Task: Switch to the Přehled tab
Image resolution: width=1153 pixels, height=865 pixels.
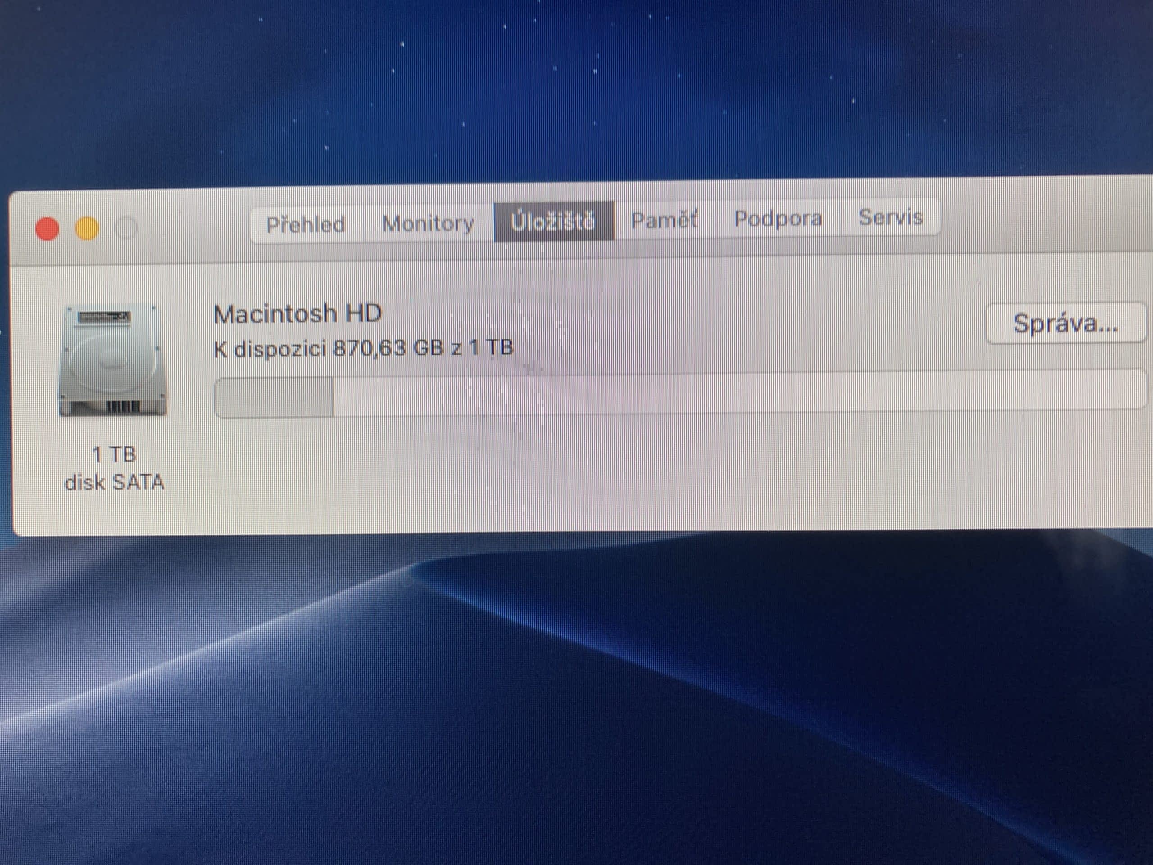Action: (x=305, y=225)
